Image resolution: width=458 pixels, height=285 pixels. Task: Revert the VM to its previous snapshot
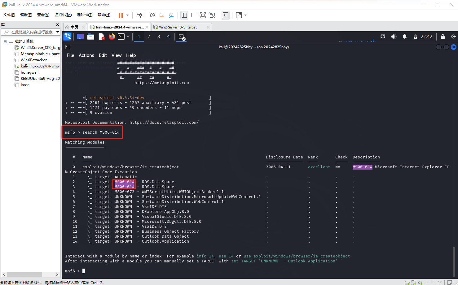(162, 15)
